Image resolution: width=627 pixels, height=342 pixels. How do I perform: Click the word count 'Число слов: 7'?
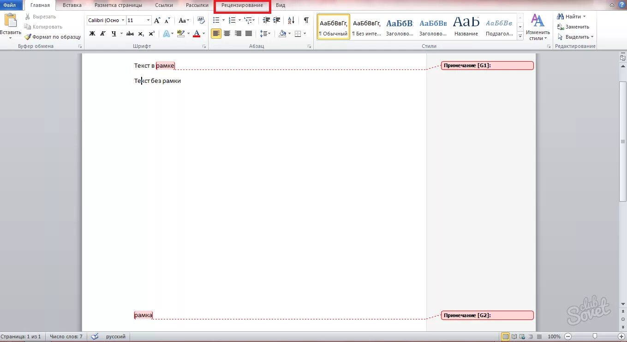pyautogui.click(x=66, y=336)
